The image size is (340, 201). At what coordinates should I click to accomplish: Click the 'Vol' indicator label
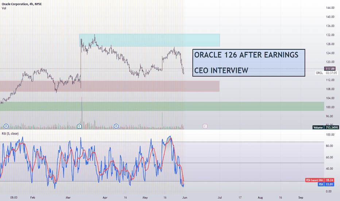[4, 8]
